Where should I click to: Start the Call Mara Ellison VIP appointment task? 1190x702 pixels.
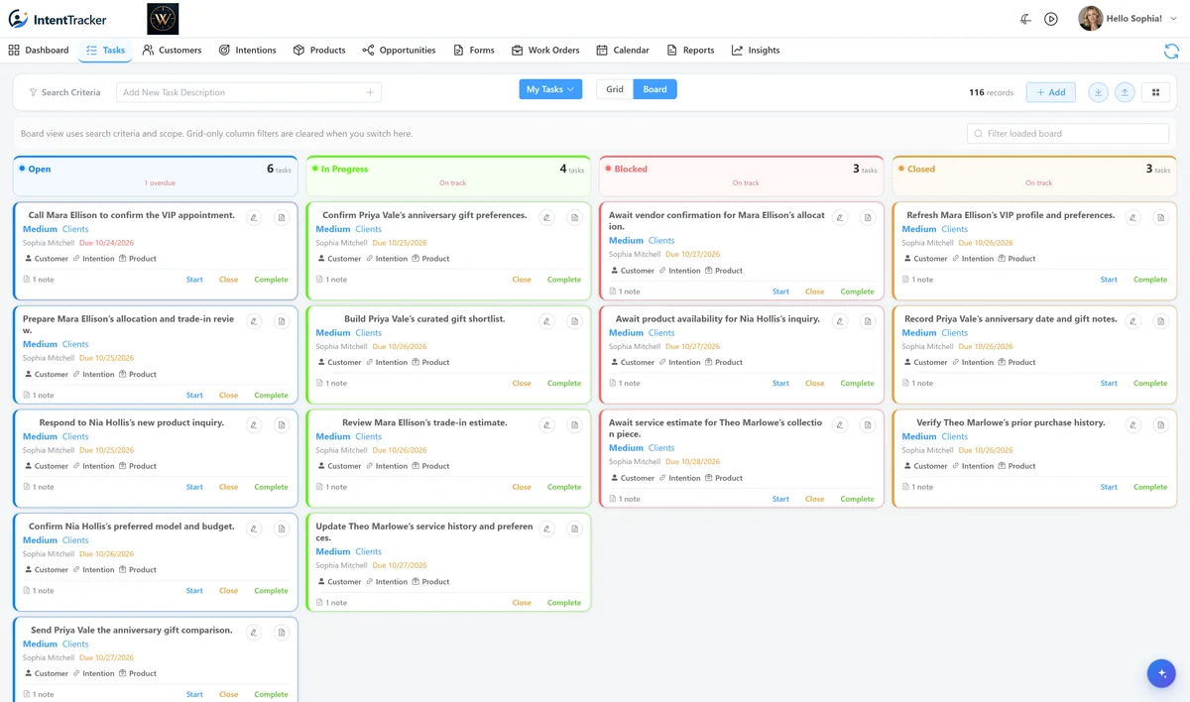pos(194,280)
